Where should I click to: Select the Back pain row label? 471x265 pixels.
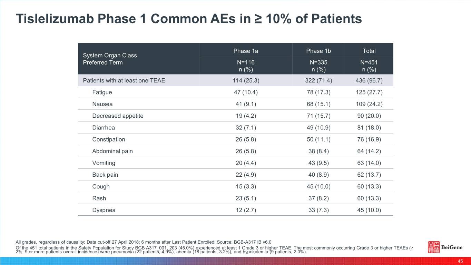(x=105, y=175)
